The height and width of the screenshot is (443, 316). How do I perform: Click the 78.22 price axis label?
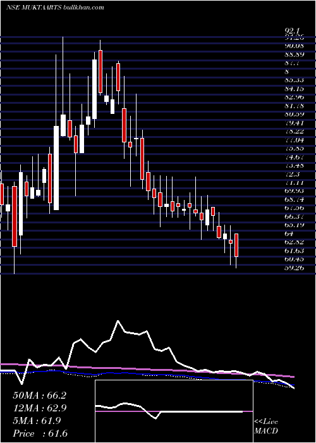(x=294, y=132)
